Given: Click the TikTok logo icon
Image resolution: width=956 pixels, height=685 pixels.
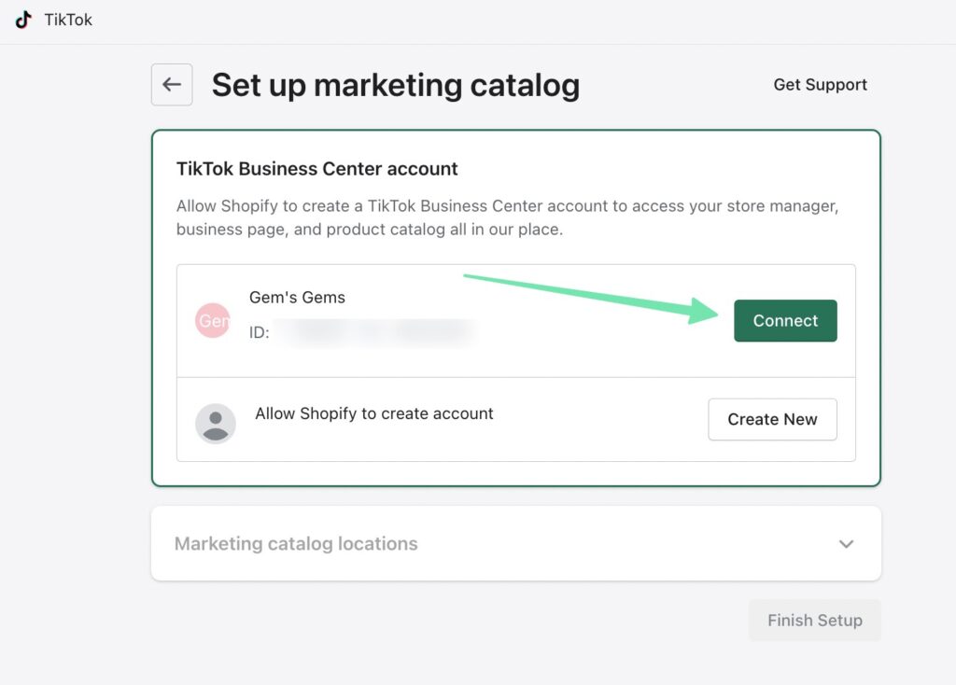Looking at the screenshot, I should click(23, 20).
